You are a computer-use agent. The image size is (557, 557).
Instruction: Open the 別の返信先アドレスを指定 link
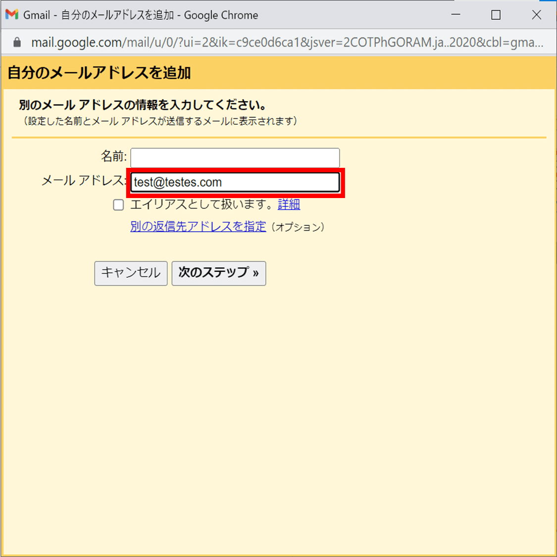[x=198, y=226]
